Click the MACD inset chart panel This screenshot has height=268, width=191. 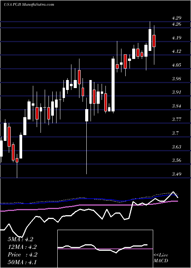(x=105, y=249)
